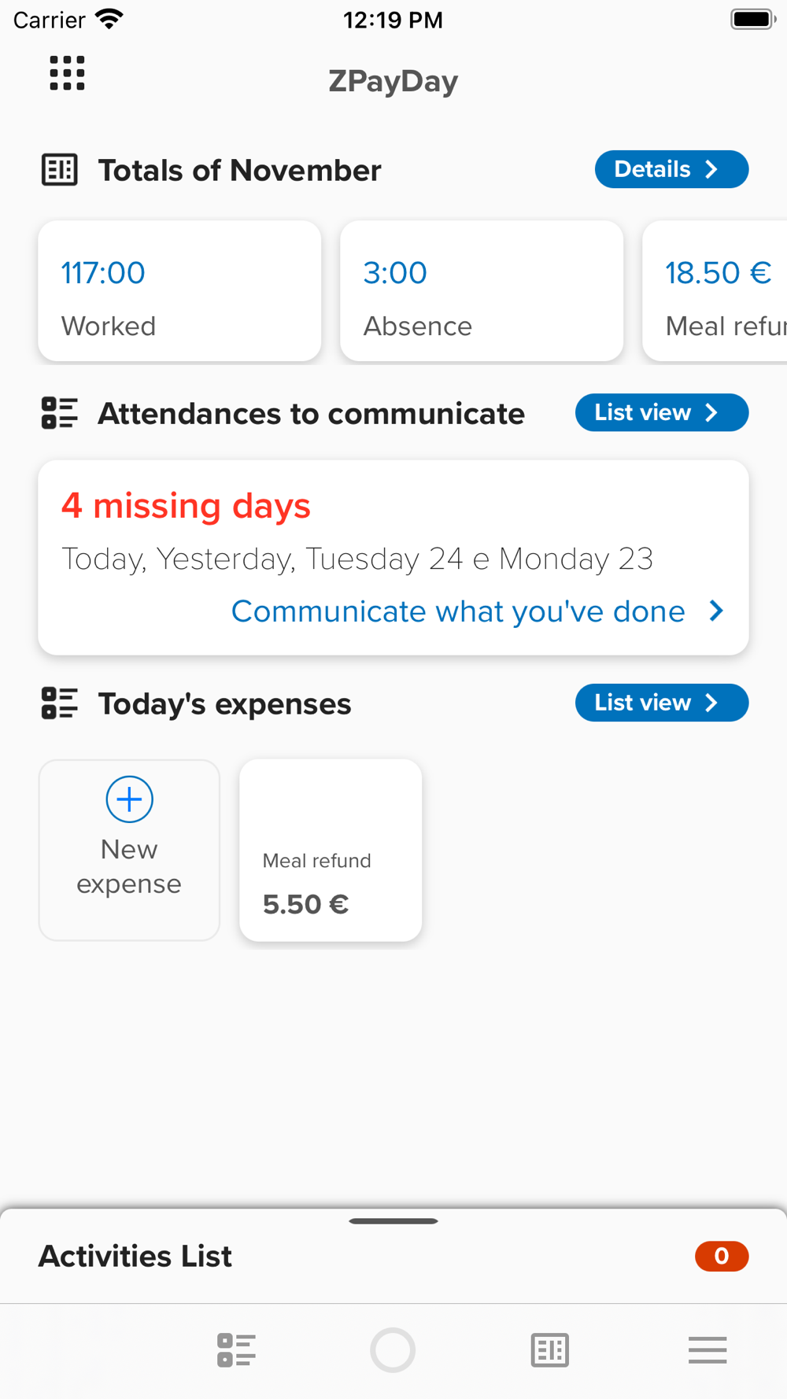The height and width of the screenshot is (1399, 787).
Task: Select the 3:00 Absence card
Action: click(482, 291)
